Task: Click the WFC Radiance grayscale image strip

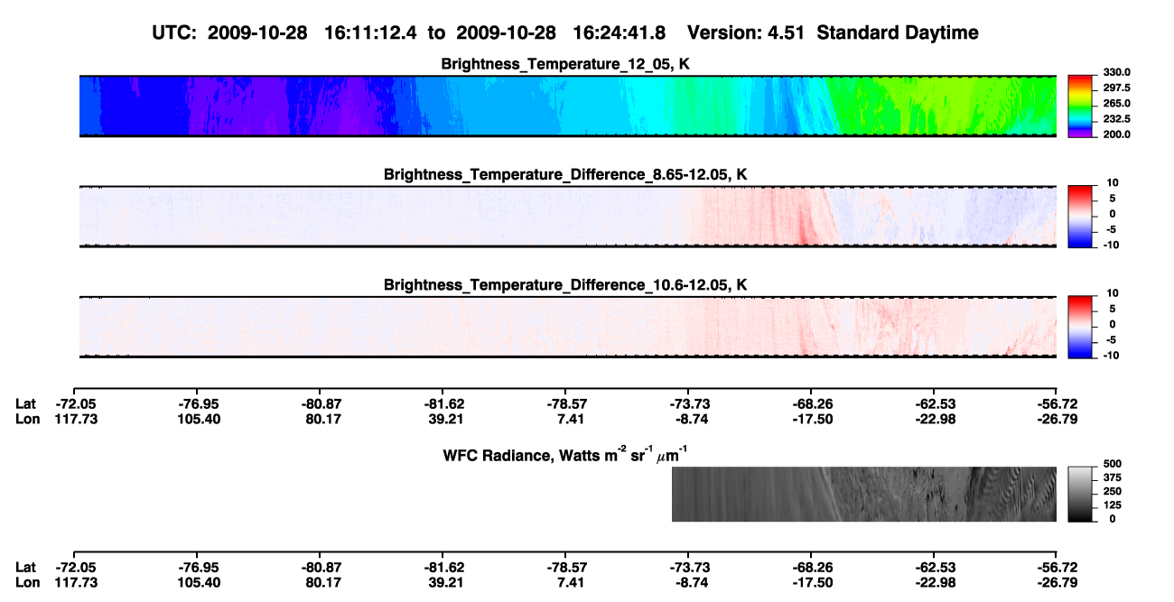Action: point(864,495)
